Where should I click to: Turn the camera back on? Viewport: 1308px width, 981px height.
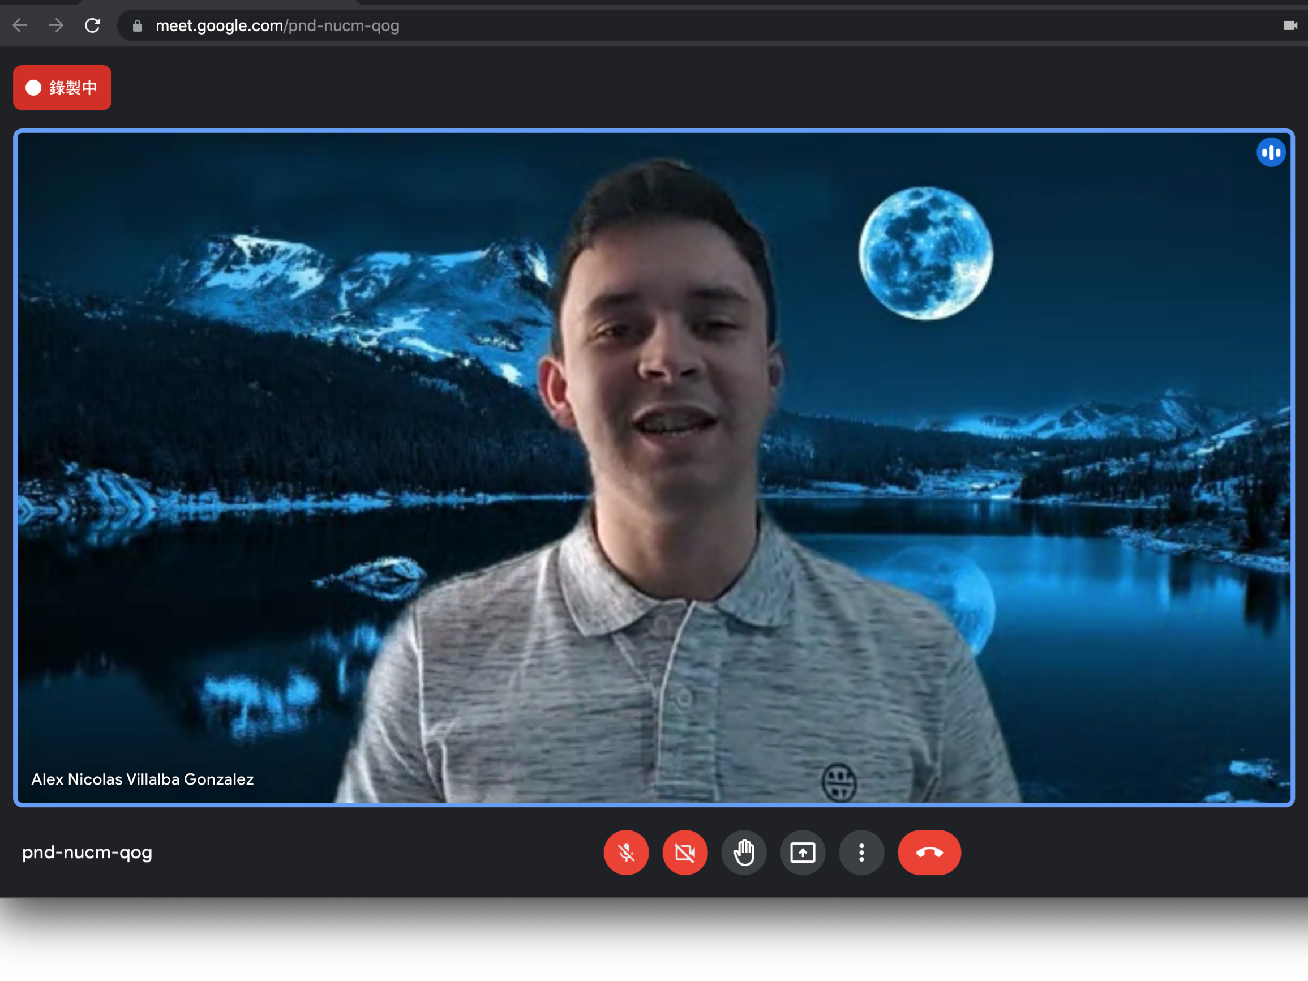685,852
